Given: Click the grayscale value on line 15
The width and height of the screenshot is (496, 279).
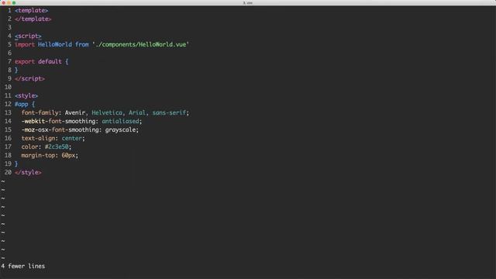Looking at the screenshot, I should [120, 130].
